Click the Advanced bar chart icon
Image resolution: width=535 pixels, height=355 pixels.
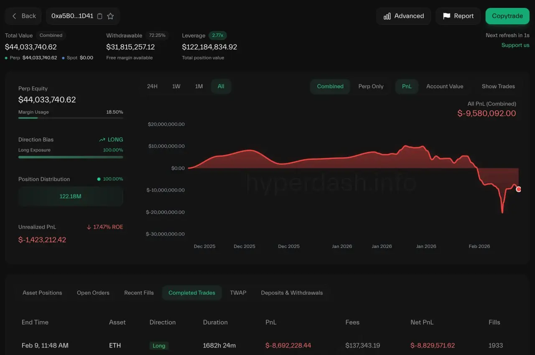pyautogui.click(x=387, y=16)
